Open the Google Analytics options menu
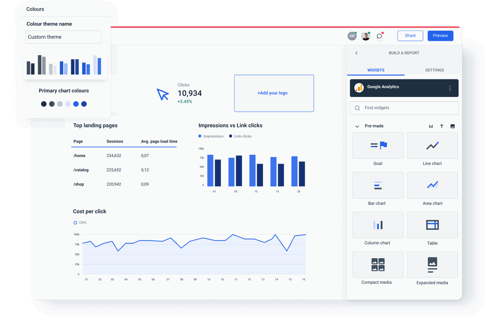 tap(450, 88)
